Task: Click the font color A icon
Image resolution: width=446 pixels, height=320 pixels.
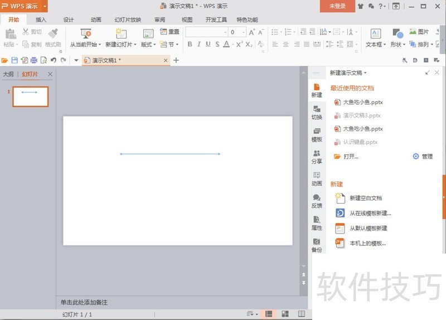Action: (x=226, y=44)
